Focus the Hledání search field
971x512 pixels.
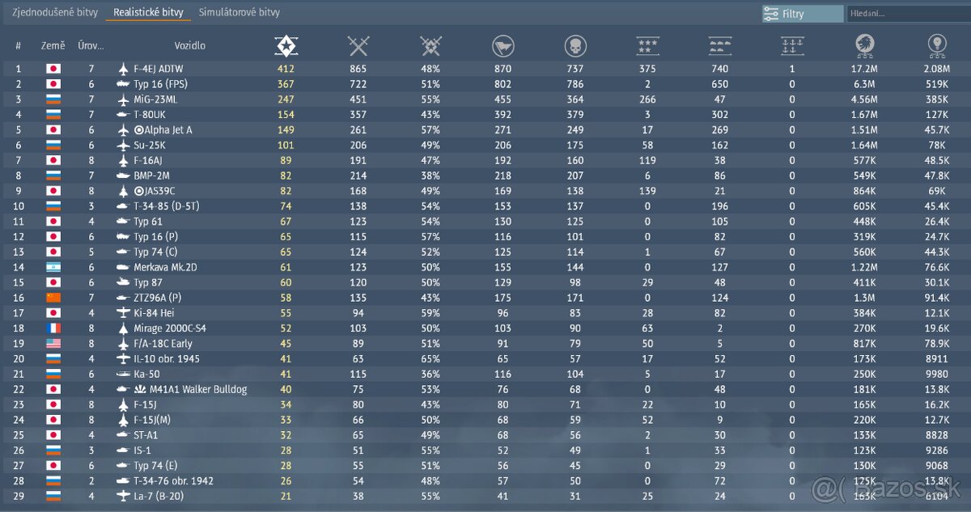coord(907,14)
